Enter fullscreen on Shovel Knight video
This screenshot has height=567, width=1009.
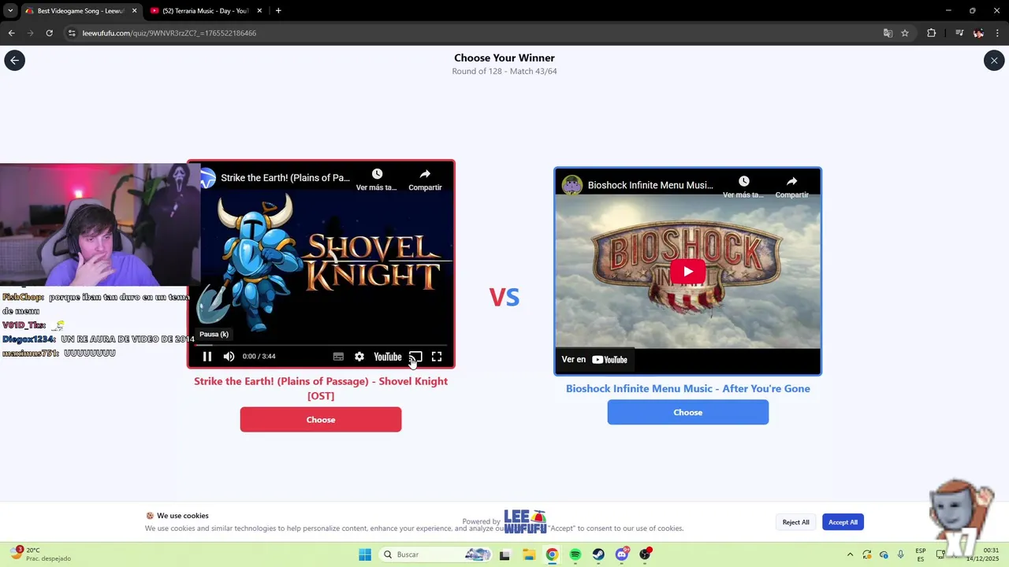point(437,357)
